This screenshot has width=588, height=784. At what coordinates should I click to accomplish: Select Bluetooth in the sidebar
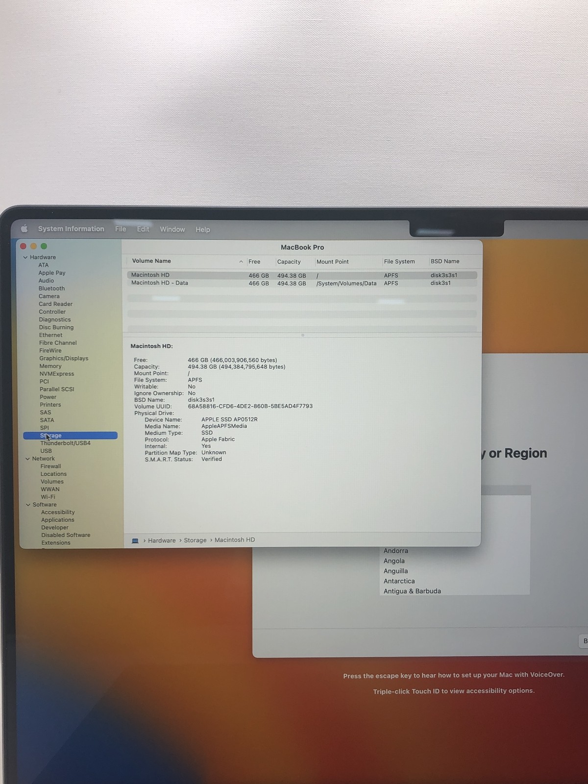point(51,289)
